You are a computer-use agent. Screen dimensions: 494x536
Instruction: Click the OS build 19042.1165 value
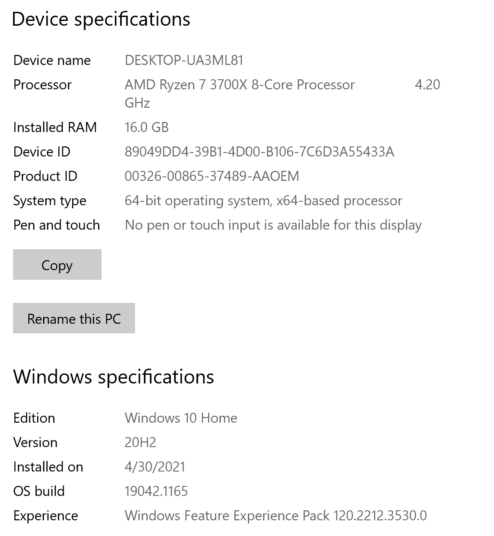[x=156, y=491]
